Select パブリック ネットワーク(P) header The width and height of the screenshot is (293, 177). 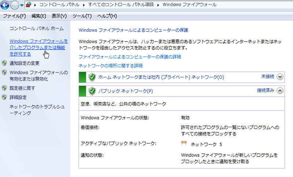(x=126, y=91)
